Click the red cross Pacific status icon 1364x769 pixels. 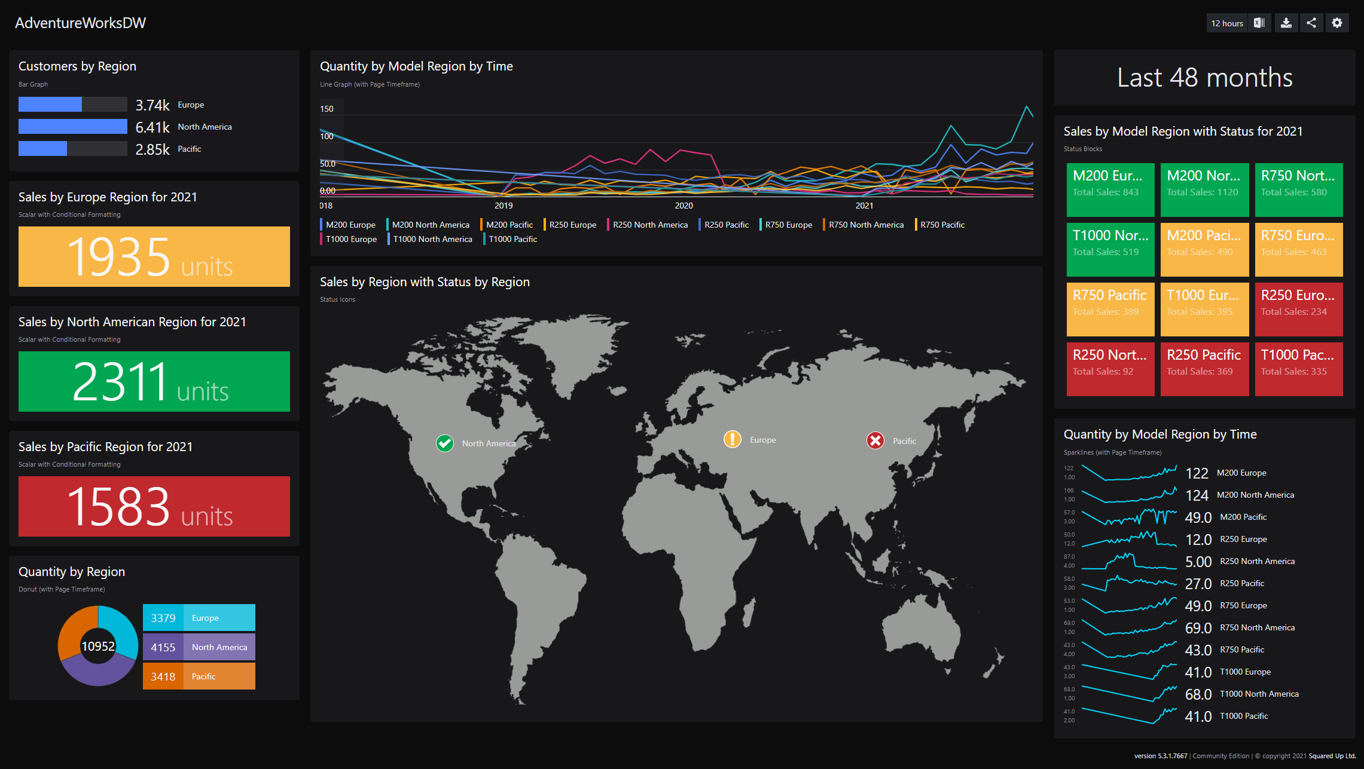click(x=875, y=440)
